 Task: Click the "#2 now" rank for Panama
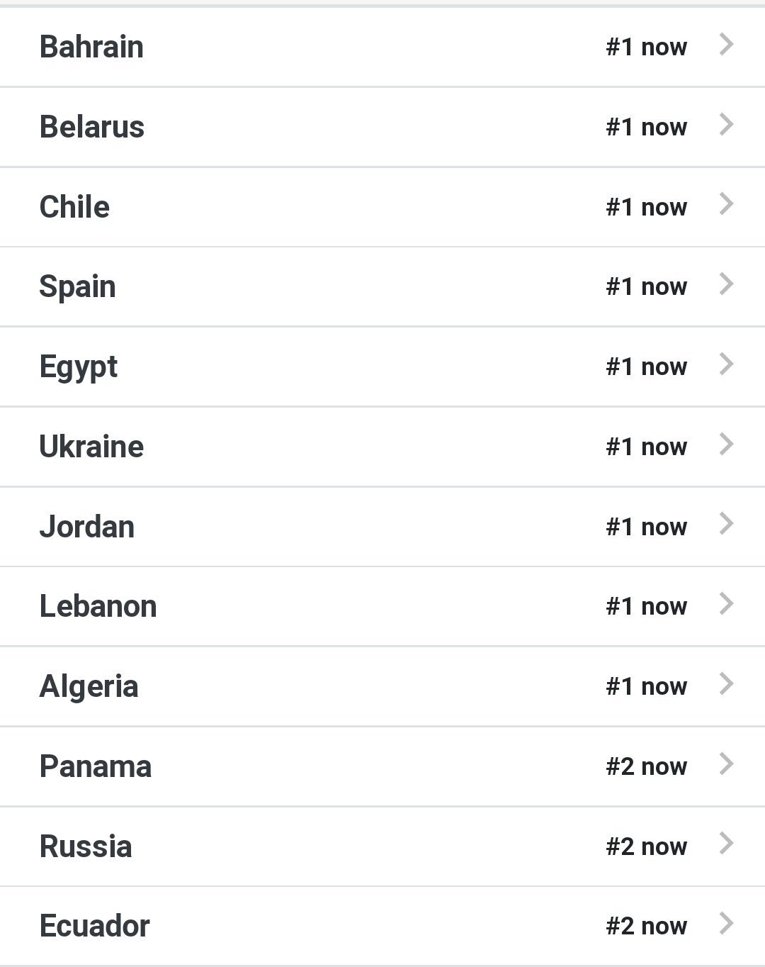(646, 766)
